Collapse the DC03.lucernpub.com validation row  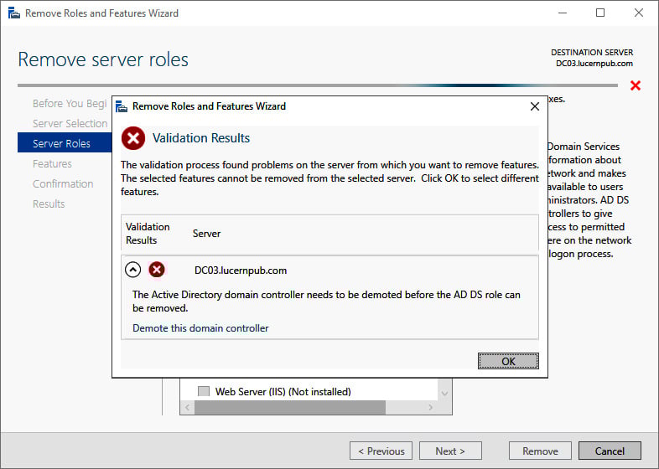coord(132,270)
